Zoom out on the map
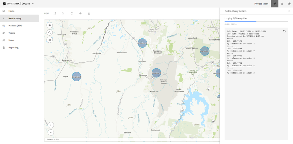 (x=51, y=132)
